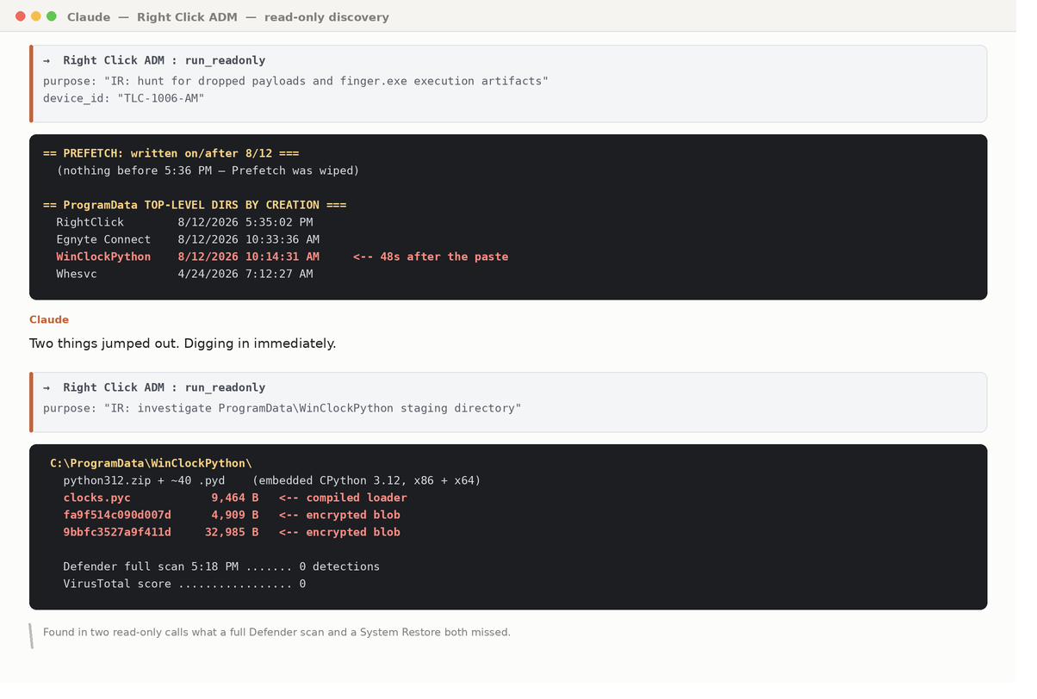Click the timestamp '8/12/2026 10:14:31 AM'
The width and height of the screenshot is (1037, 699).
248,257
